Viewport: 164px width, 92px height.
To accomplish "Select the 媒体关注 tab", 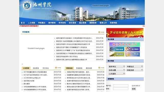I will [x=89, y=68].
